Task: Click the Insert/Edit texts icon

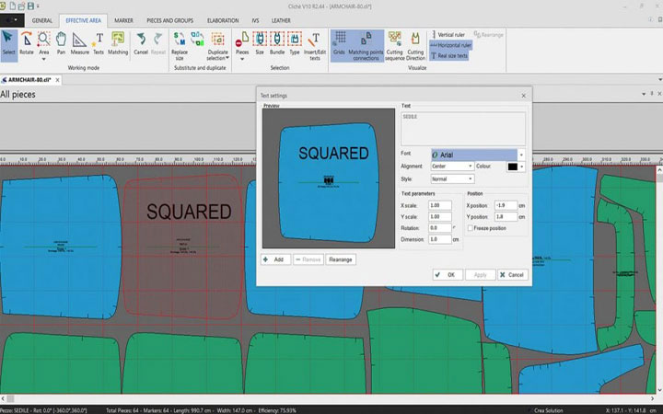Action: click(315, 41)
